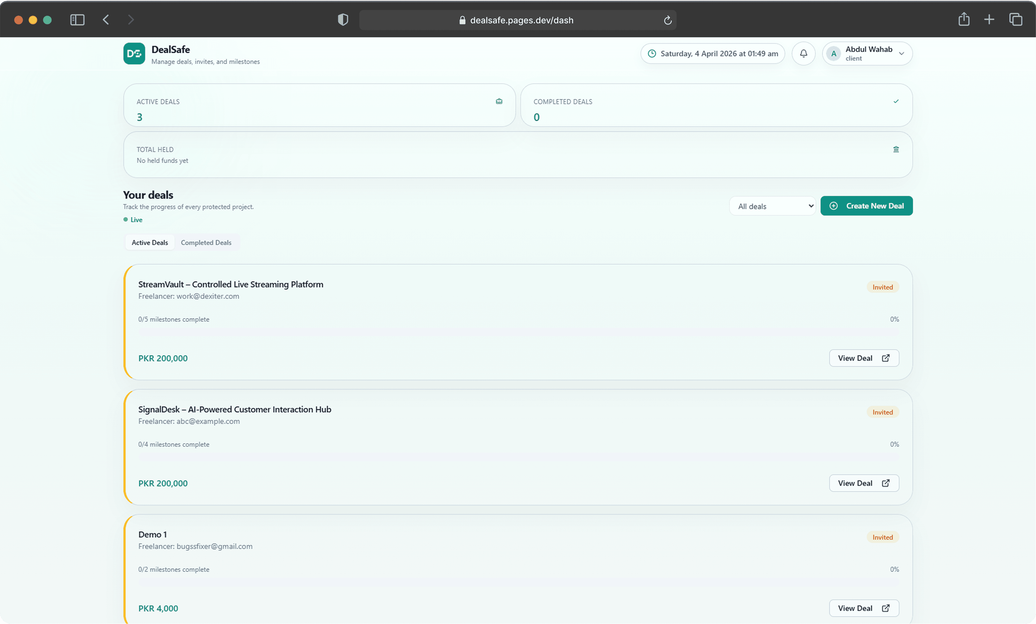The width and height of the screenshot is (1036, 624).
Task: Click the PKR 4,000 amount
Action: 158,608
